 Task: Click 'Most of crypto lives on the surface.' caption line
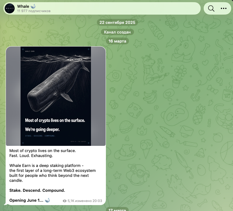(x=43, y=150)
